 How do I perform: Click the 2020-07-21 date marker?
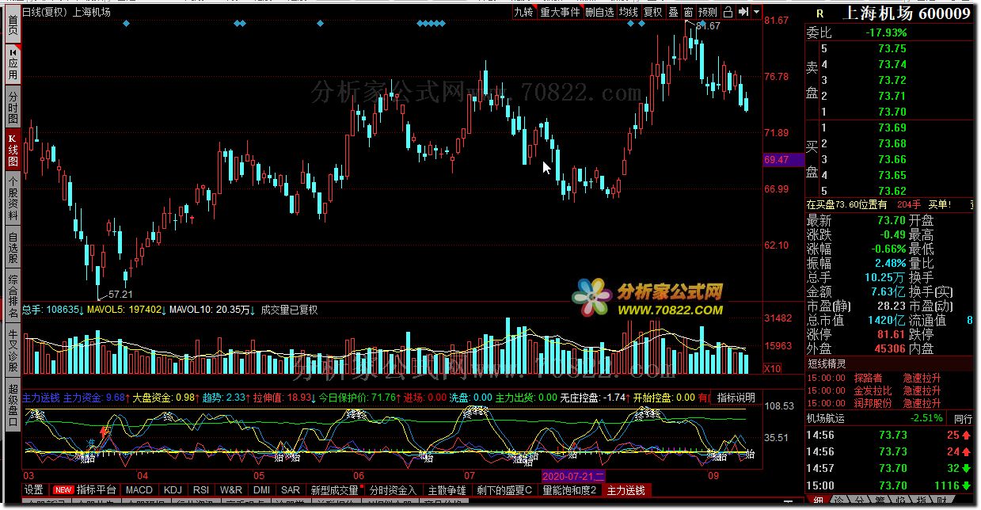[574, 476]
